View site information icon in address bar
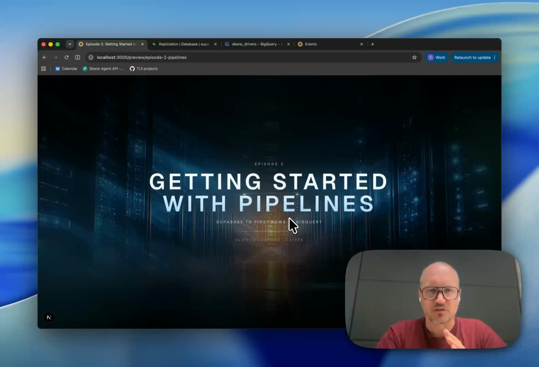The height and width of the screenshot is (367, 539). click(91, 57)
